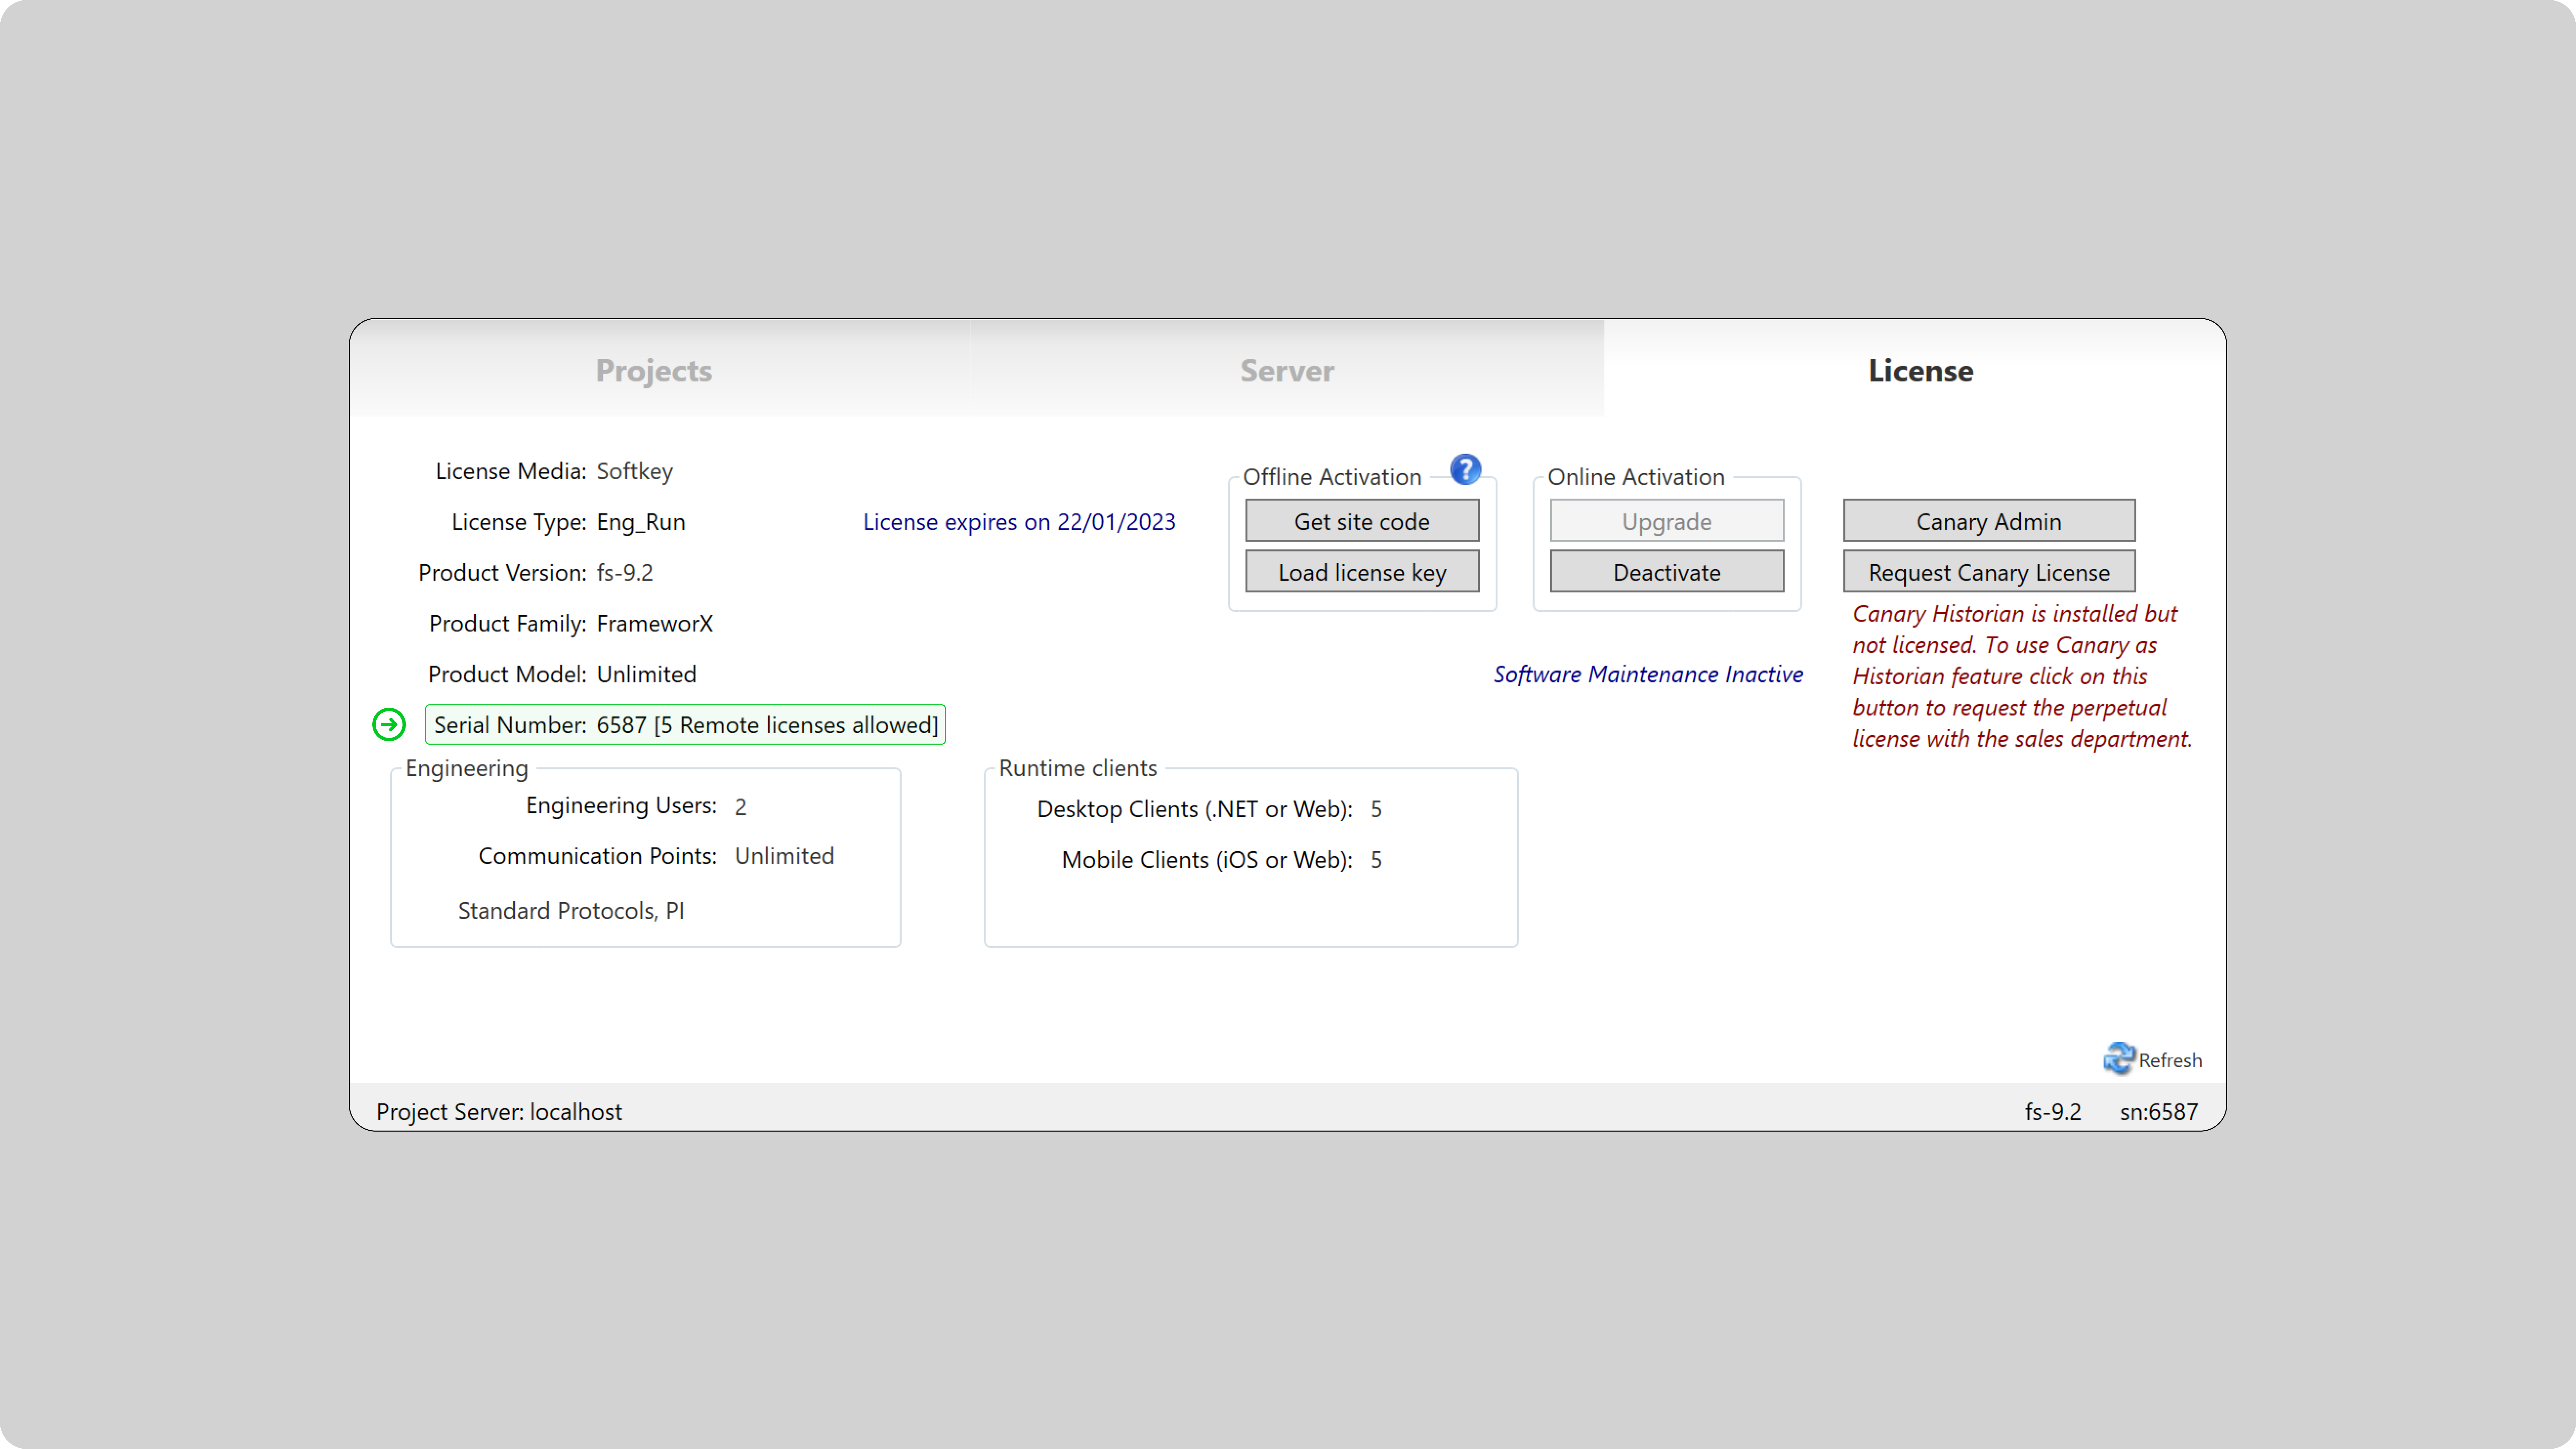The width and height of the screenshot is (2576, 1449).
Task: Click the Get site code button
Action: coord(1362,521)
